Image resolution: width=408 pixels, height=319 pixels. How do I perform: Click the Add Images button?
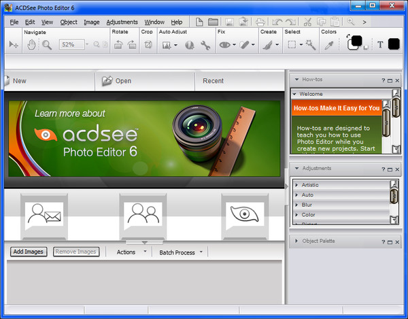coord(29,252)
